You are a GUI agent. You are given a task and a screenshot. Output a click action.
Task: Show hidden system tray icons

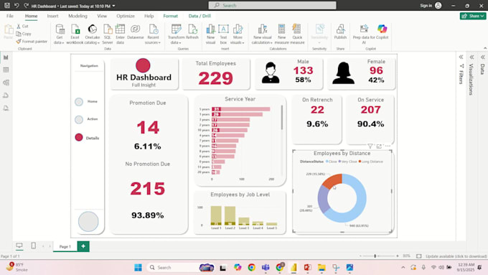[x=403, y=267]
